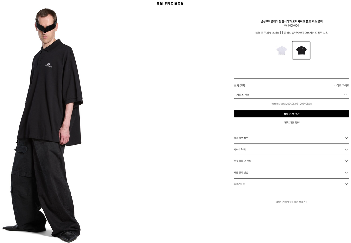This screenshot has height=243, width=351.
Task: Click the chevron icon beside 제품 관리 방법
Action: [346, 173]
